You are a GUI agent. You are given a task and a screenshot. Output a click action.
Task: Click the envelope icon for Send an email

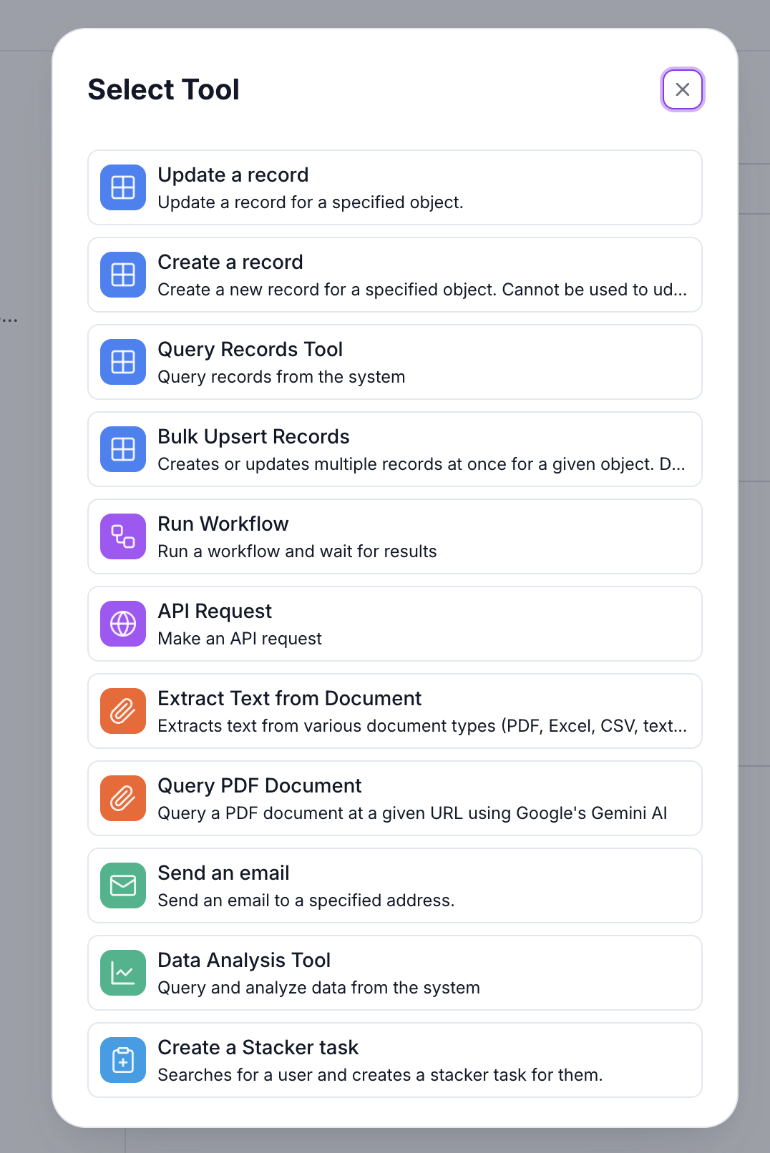(123, 885)
